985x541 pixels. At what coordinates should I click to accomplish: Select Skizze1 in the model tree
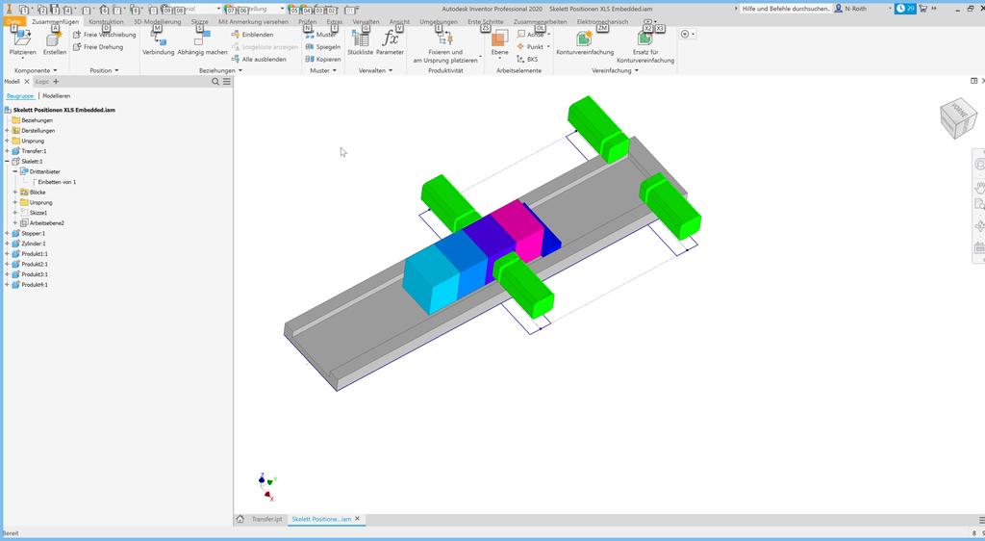38,213
